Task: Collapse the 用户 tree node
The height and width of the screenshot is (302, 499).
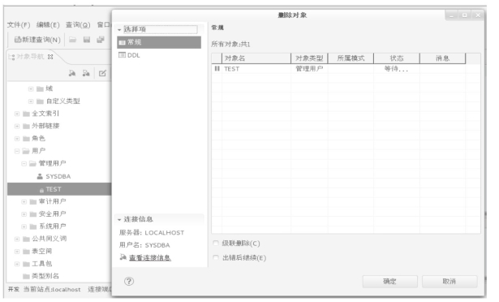Action: point(17,151)
